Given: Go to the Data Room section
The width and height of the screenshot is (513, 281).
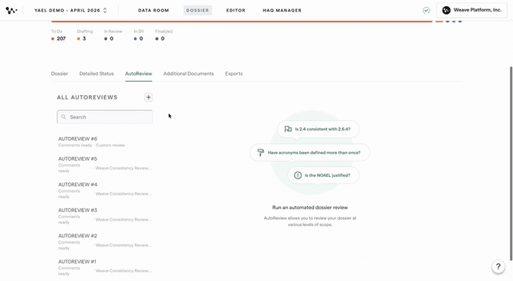Looking at the screenshot, I should pos(153,11).
